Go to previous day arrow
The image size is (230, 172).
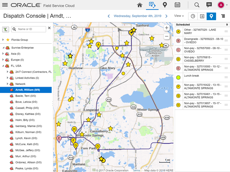[x=109, y=16]
